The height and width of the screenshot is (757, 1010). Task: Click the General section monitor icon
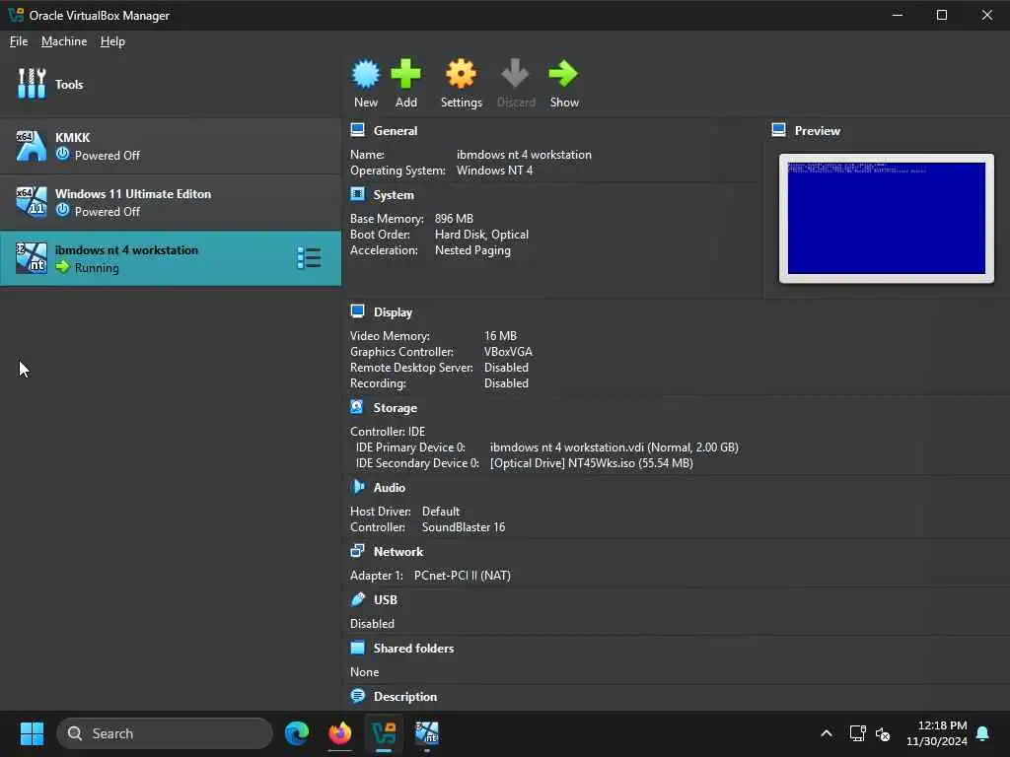357,130
